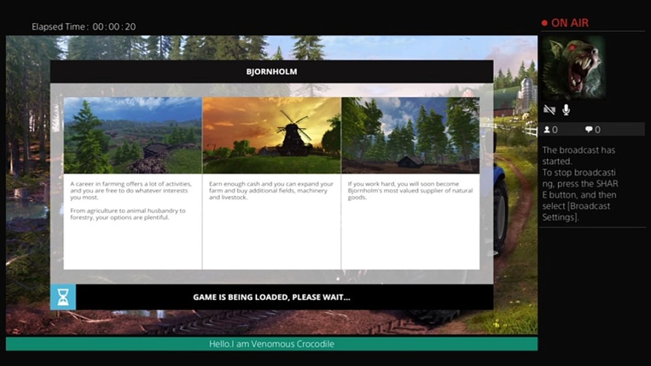Select the windmill sunset screenshot

click(272, 135)
